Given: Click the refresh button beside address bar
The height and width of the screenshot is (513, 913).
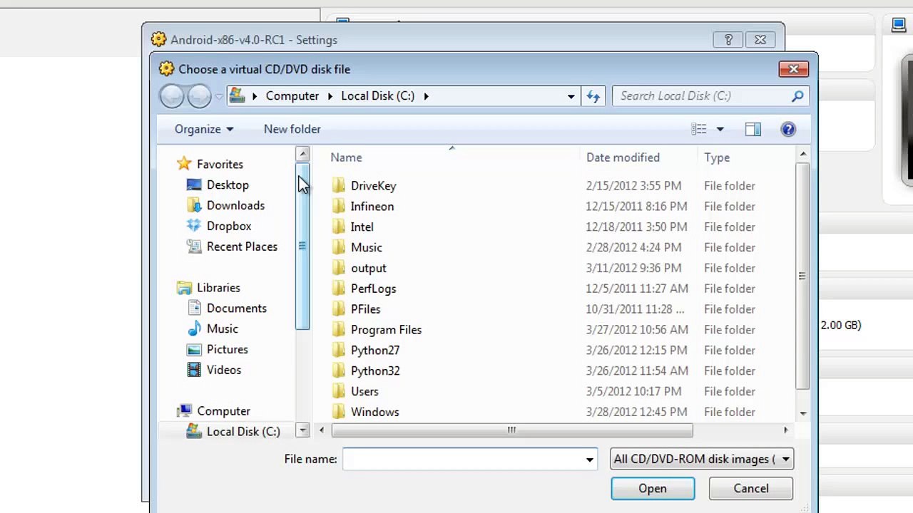Looking at the screenshot, I should (593, 95).
